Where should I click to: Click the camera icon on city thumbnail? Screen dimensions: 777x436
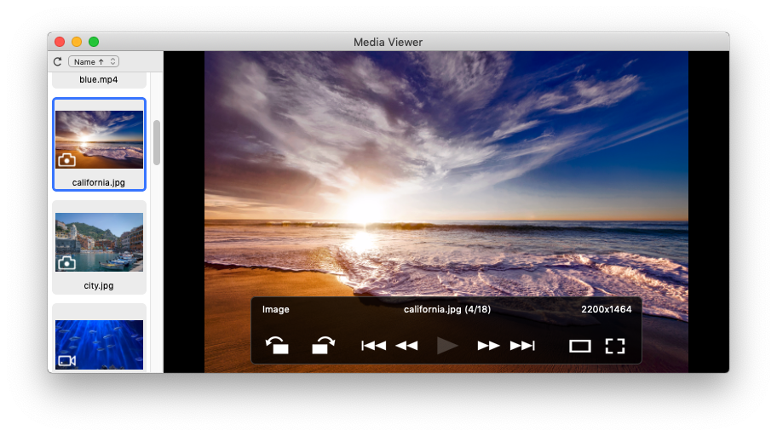click(67, 262)
